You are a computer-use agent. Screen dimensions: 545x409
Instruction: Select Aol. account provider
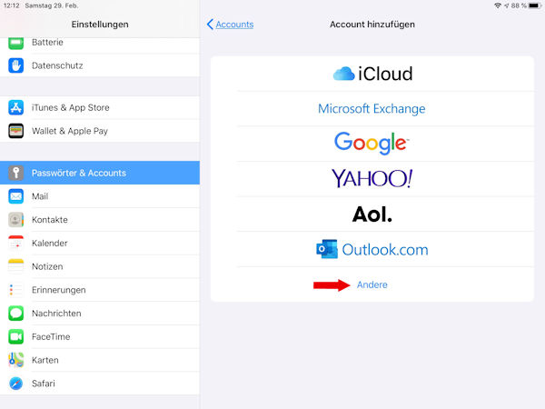click(x=372, y=214)
